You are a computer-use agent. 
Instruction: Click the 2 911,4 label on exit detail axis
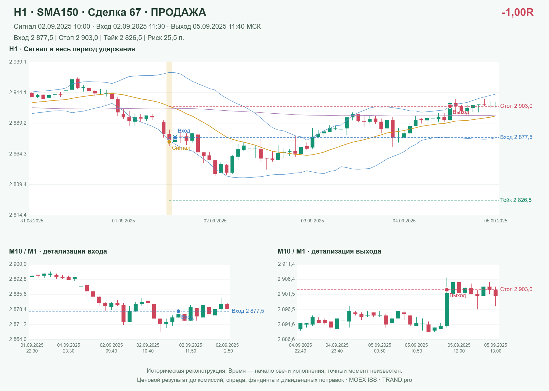286,264
